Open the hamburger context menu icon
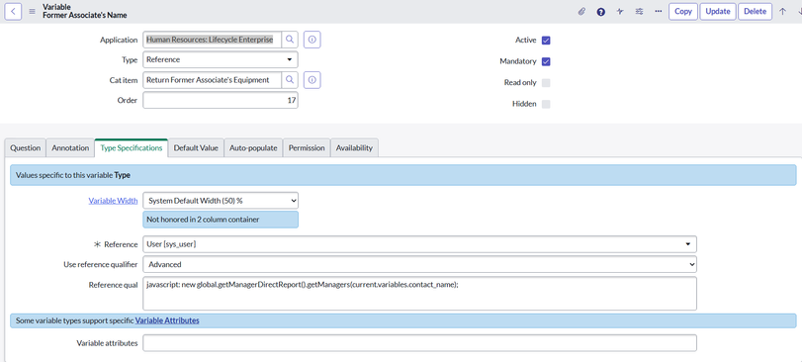Image resolution: width=802 pixels, height=362 pixels. click(32, 11)
